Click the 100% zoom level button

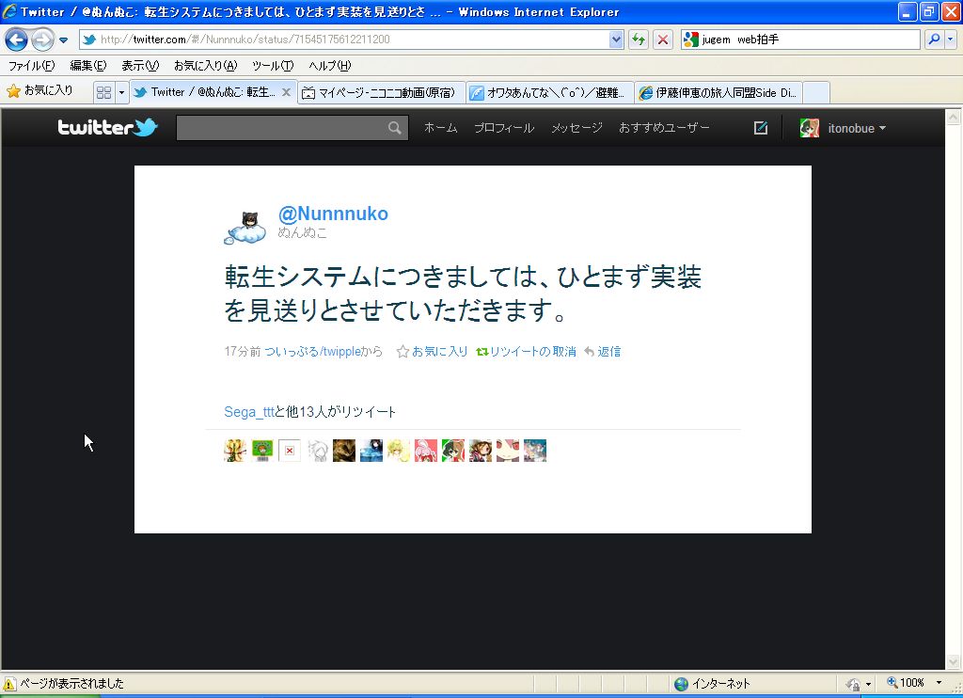tap(906, 683)
